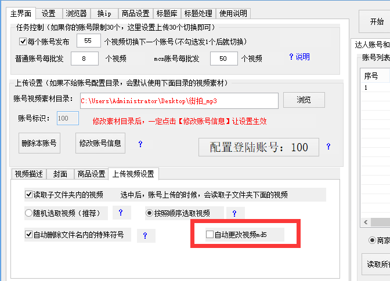Image resolution: width=390 pixels, height=281 pixels.
Task: Enable the 自动更改视频md5 checkbox
Action: click(x=210, y=235)
